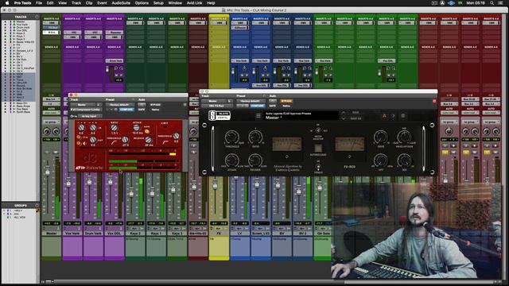Open Spotlight search in the menu bar

click(x=492, y=3)
